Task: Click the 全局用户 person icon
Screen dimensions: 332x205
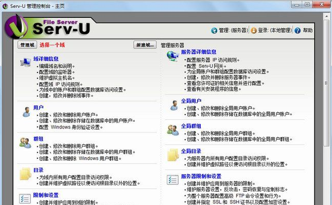Action: tap(174, 105)
